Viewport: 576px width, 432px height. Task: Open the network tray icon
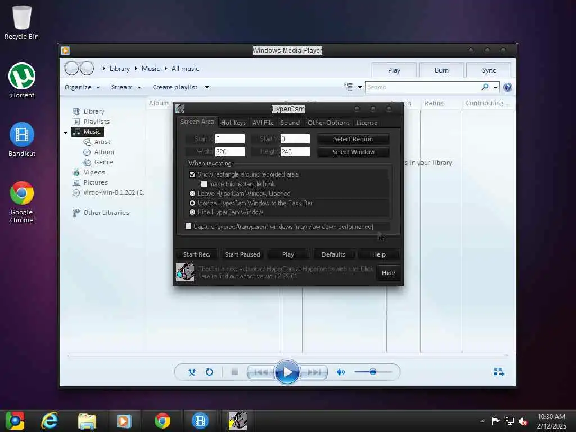coord(510,421)
